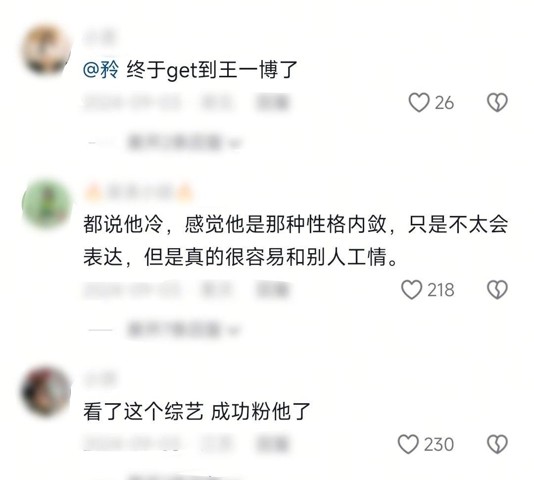The height and width of the screenshot is (480, 534).
Task: Select the comment text starting 都说他冷
Action: [x=295, y=240]
